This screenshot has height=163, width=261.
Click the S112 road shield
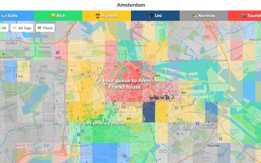177,143
